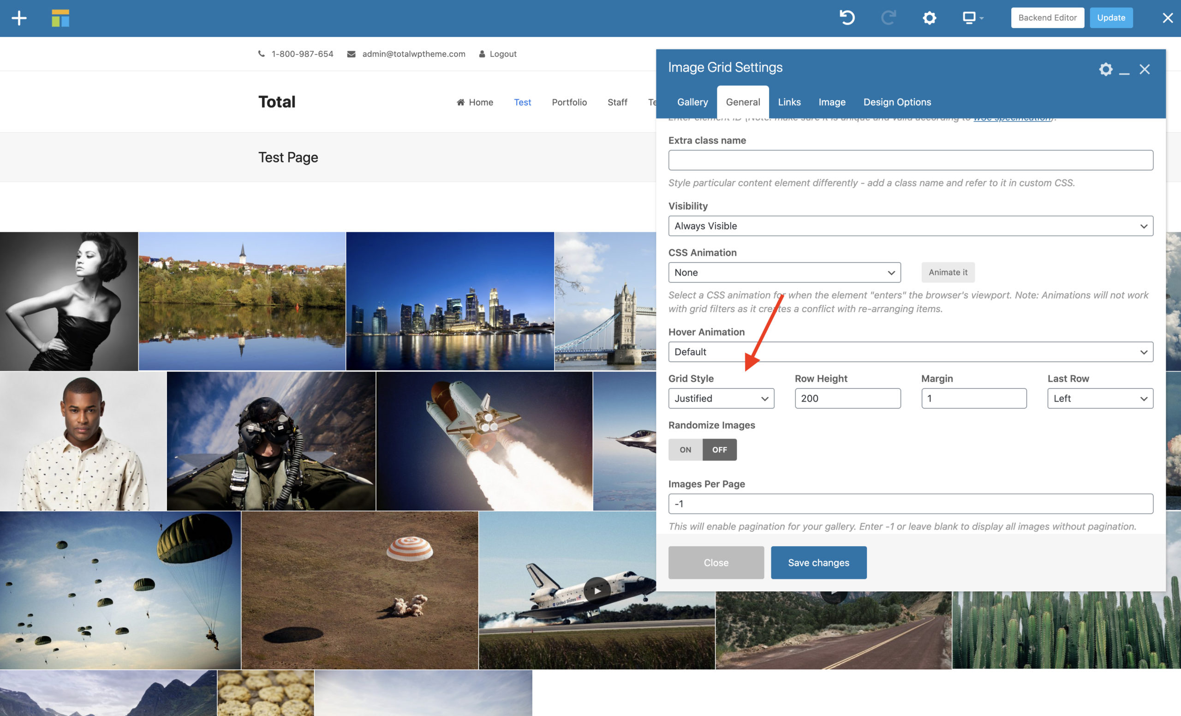1181x716 pixels.
Task: Open responsive preview device dropdown
Action: click(973, 18)
